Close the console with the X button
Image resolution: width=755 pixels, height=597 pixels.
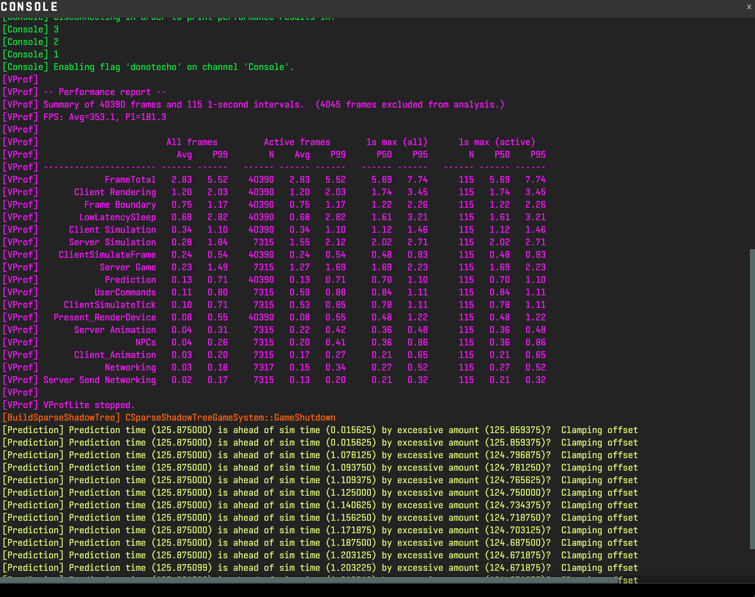(749, 7)
